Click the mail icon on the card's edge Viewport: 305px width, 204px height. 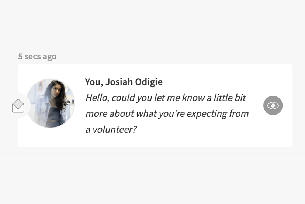[18, 106]
